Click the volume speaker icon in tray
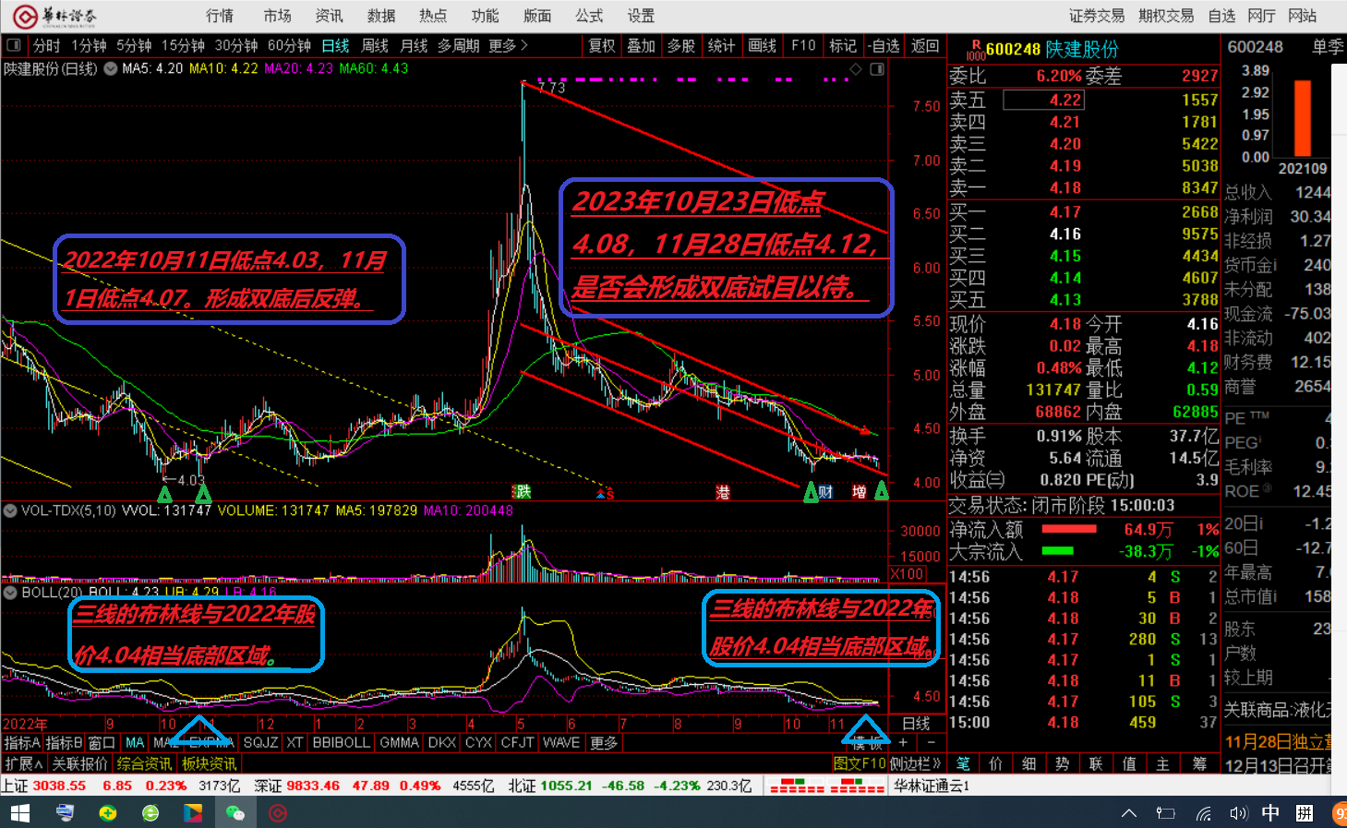Screen dimensions: 1347x828 (x=1238, y=813)
